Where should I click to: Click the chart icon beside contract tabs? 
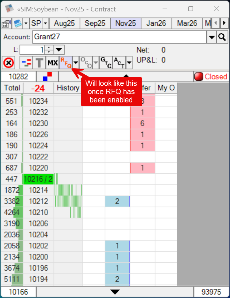(x=17, y=24)
